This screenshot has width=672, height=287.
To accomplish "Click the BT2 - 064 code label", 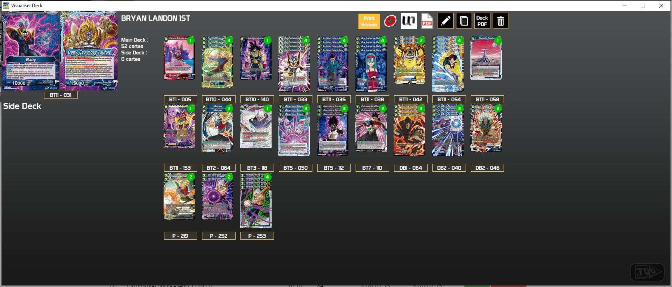I will coord(219,168).
